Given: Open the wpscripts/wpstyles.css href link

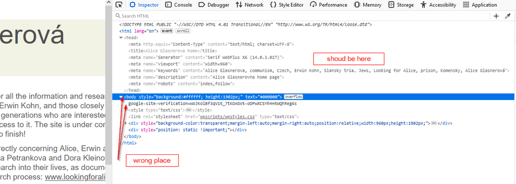Looking at the screenshot, I should click(x=228, y=117).
